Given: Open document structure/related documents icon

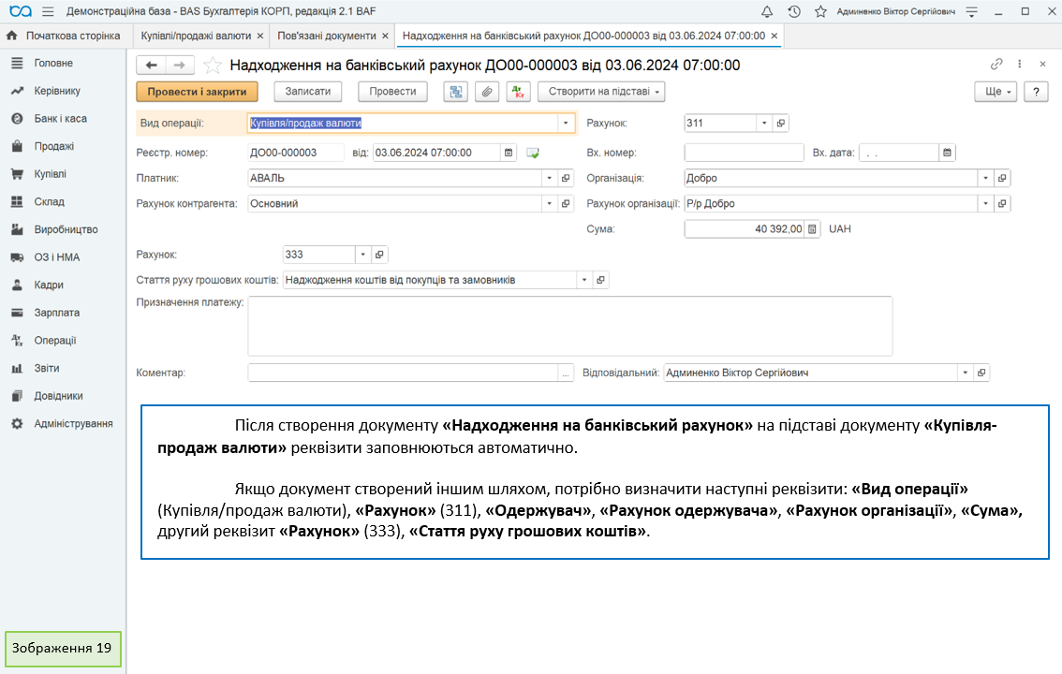Looking at the screenshot, I should point(456,92).
